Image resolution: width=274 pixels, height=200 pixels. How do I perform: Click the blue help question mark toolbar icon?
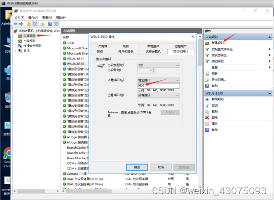coord(50,24)
